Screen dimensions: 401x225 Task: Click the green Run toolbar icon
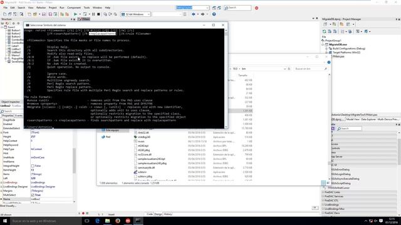point(75,14)
